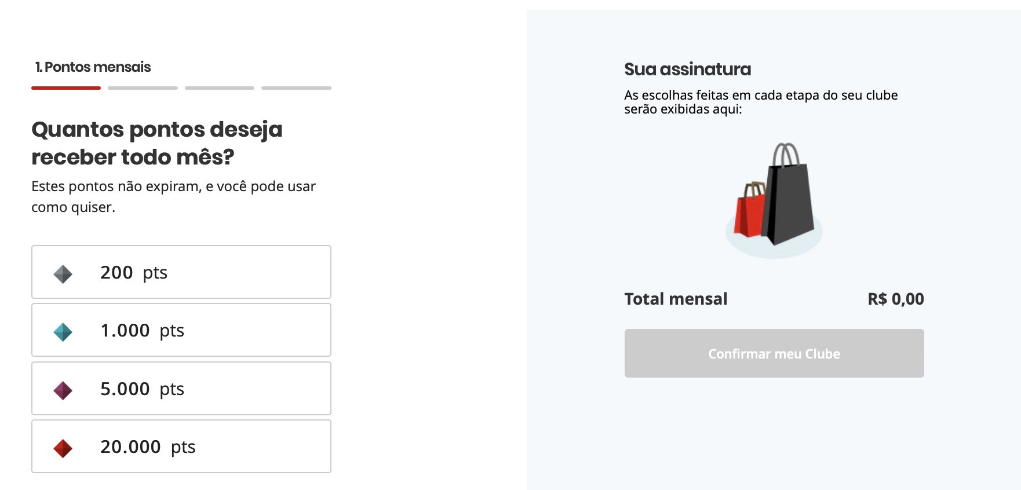Click the Estes pontos não expiram description

pyautogui.click(x=173, y=197)
